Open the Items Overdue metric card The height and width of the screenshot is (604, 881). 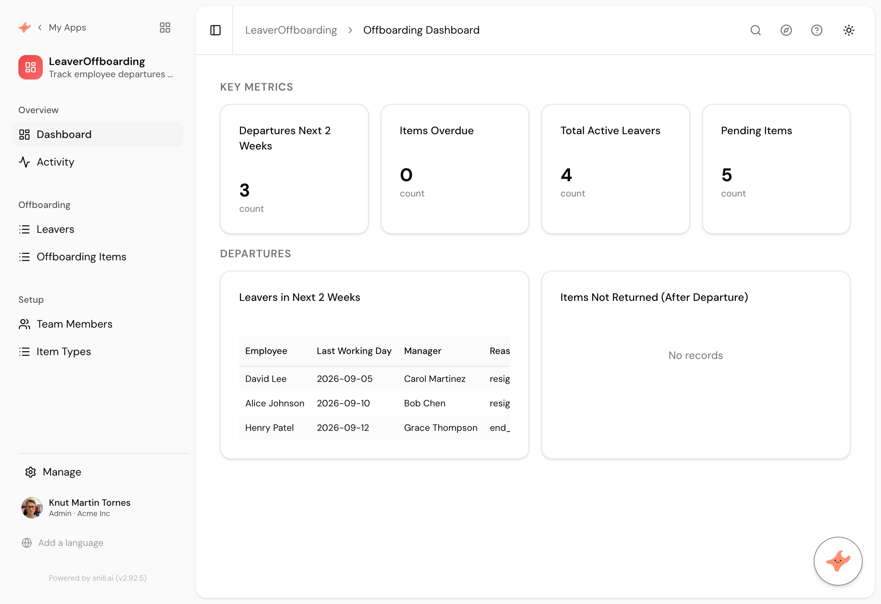click(x=455, y=169)
